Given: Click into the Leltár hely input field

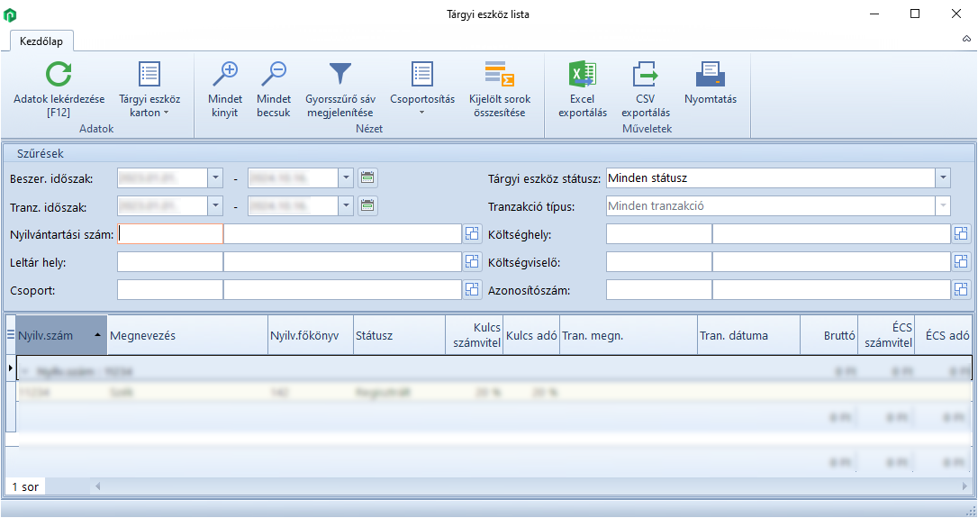Looking at the screenshot, I should pyautogui.click(x=169, y=262).
